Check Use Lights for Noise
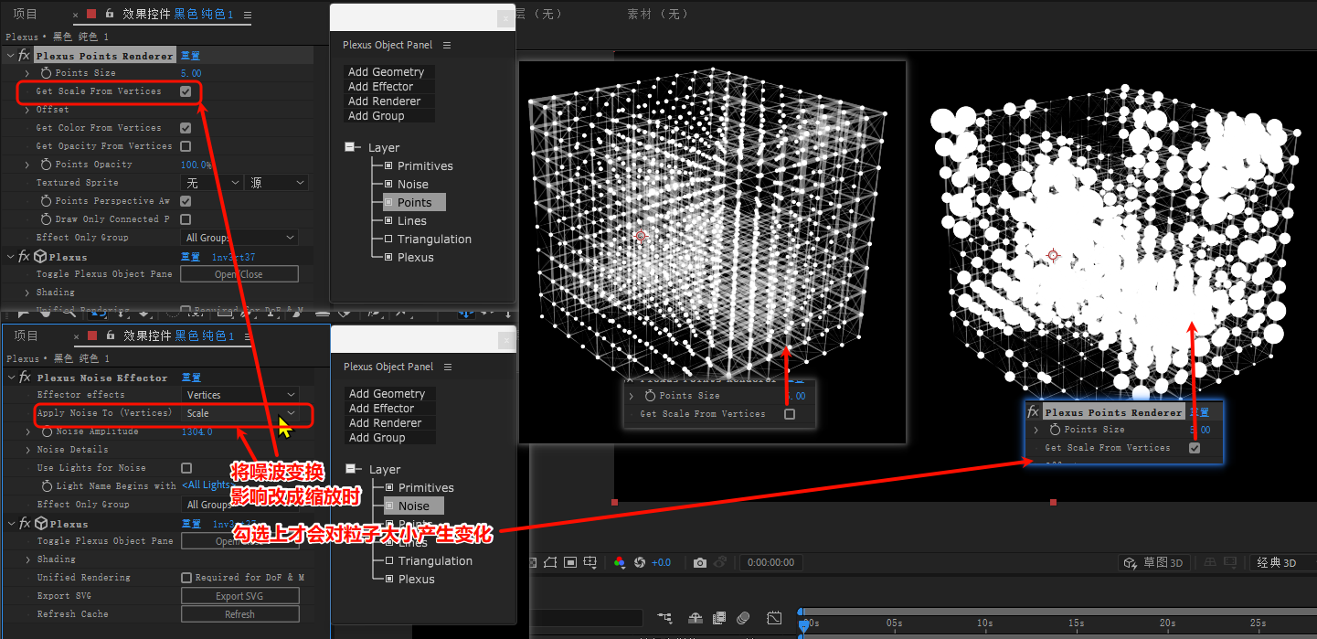The image size is (1317, 639). coord(186,468)
